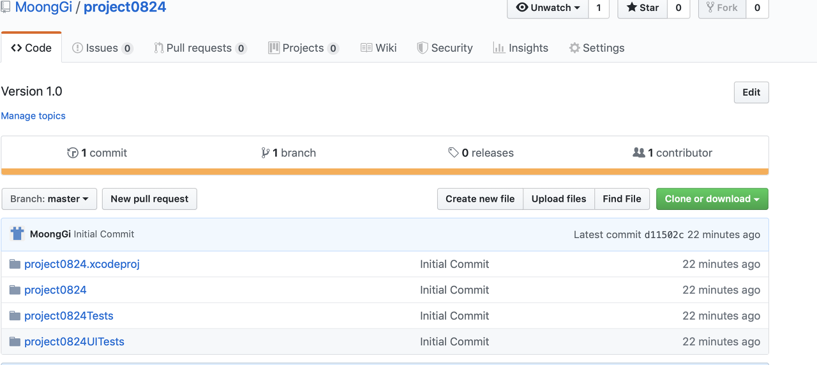Image resolution: width=817 pixels, height=365 pixels.
Task: Click the Version 1.0 description text
Action: point(32,91)
